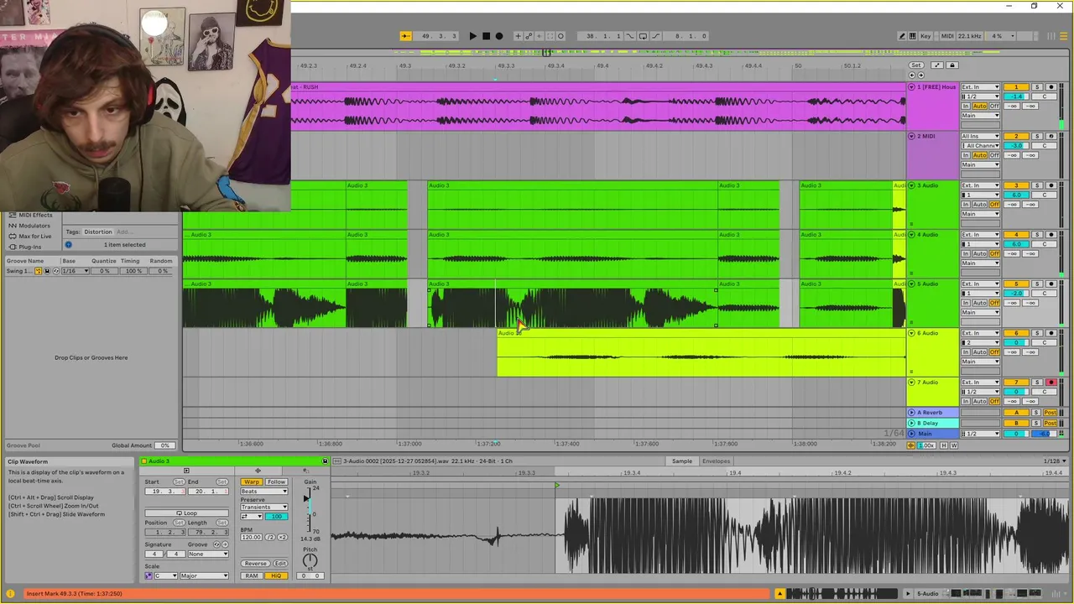The height and width of the screenshot is (604, 1074).
Task: Open Major scale name dropdown
Action: 204,575
